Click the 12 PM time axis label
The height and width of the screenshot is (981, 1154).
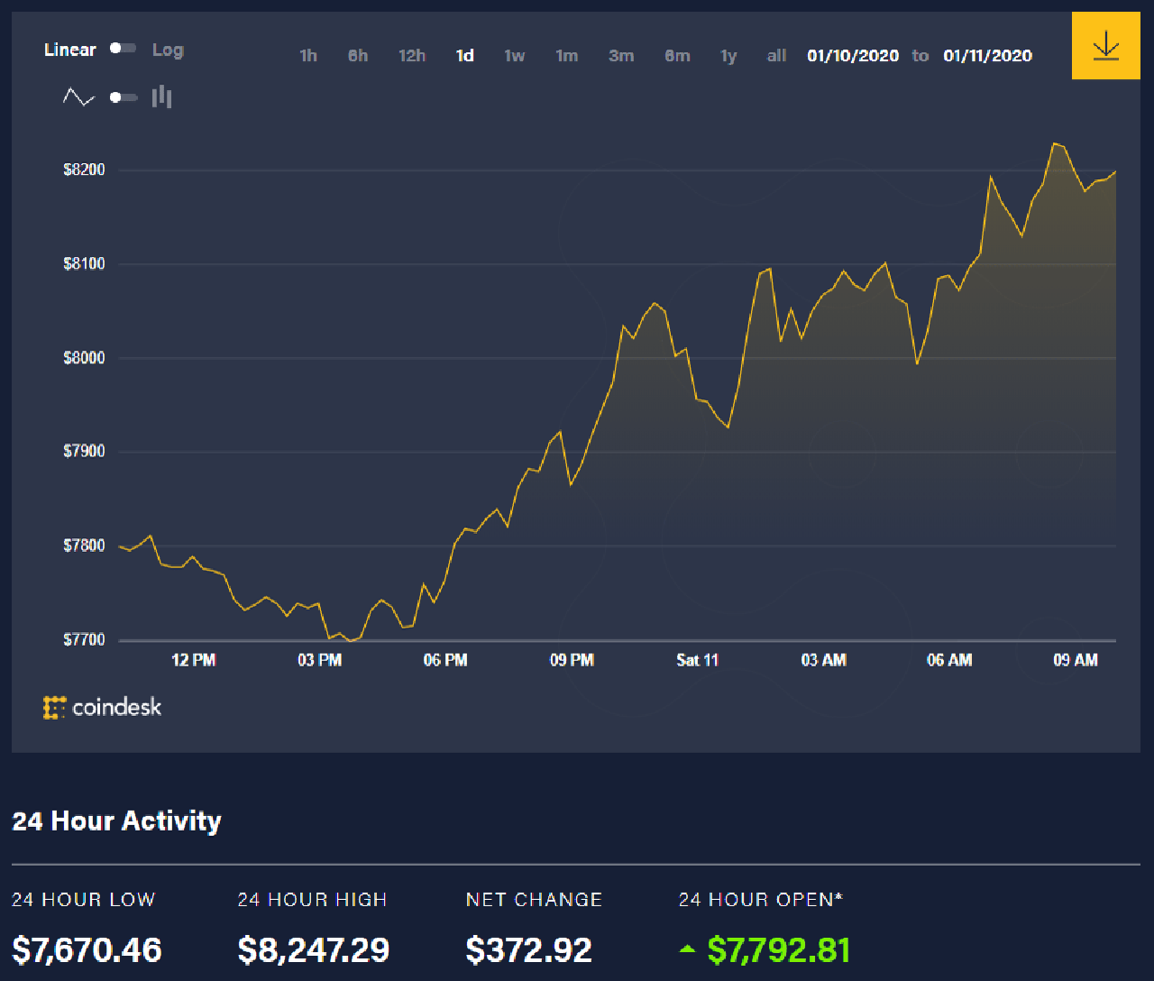tap(193, 660)
